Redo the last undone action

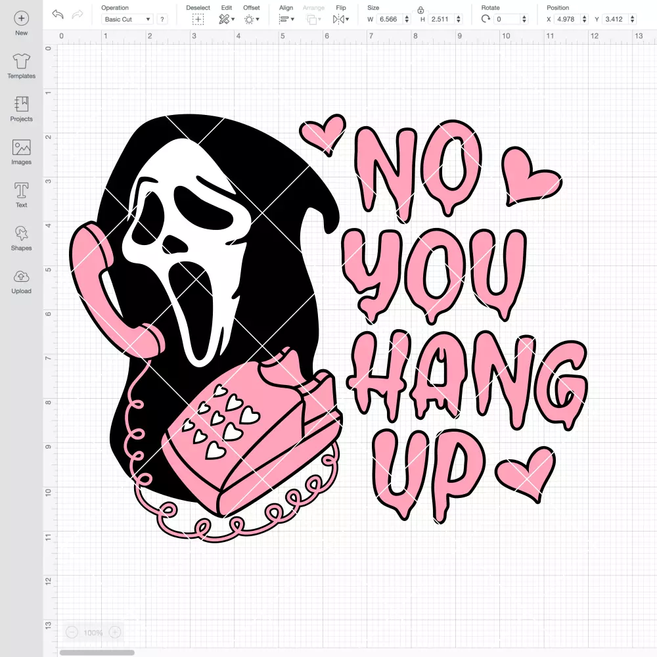click(x=78, y=14)
